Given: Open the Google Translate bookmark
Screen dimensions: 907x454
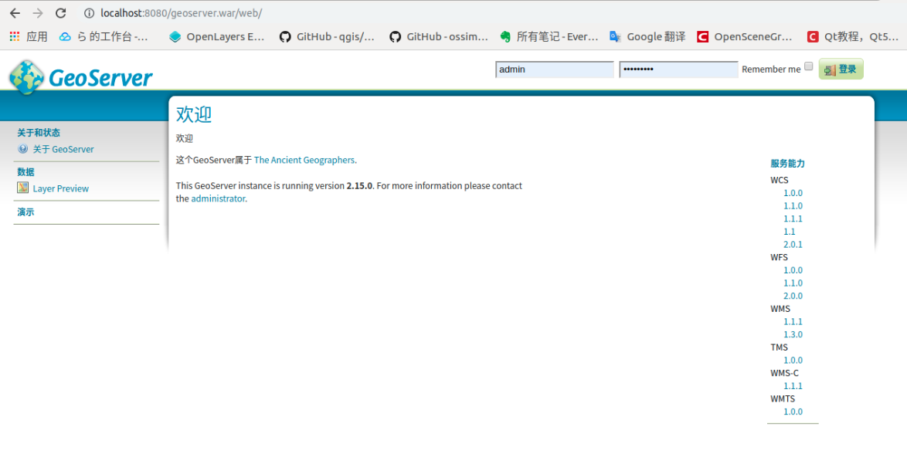Looking at the screenshot, I should (647, 36).
